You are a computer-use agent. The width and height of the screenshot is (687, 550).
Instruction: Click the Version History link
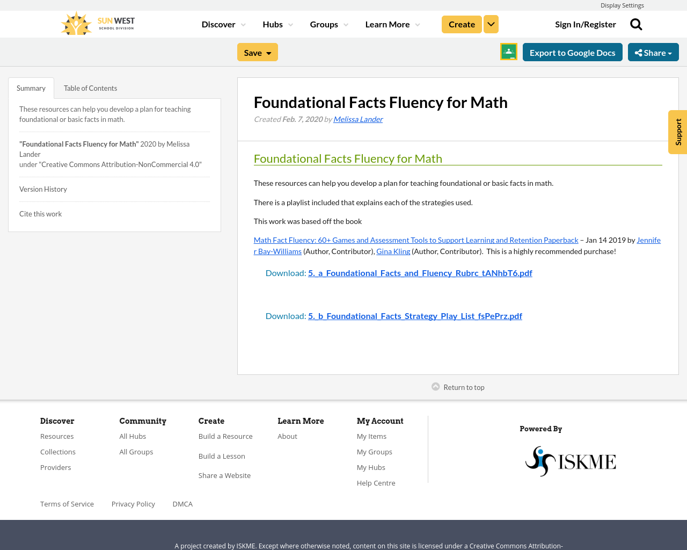(43, 189)
